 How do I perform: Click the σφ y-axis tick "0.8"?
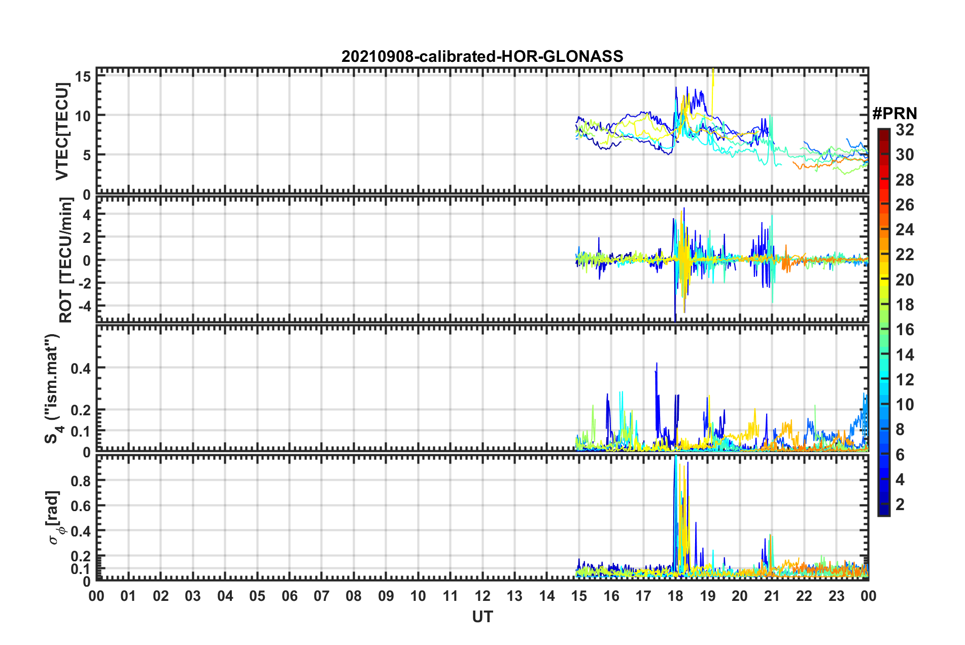coord(81,481)
